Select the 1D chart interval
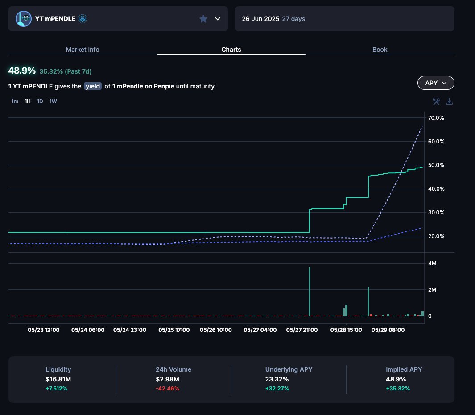The height and width of the screenshot is (415, 475). (x=40, y=101)
